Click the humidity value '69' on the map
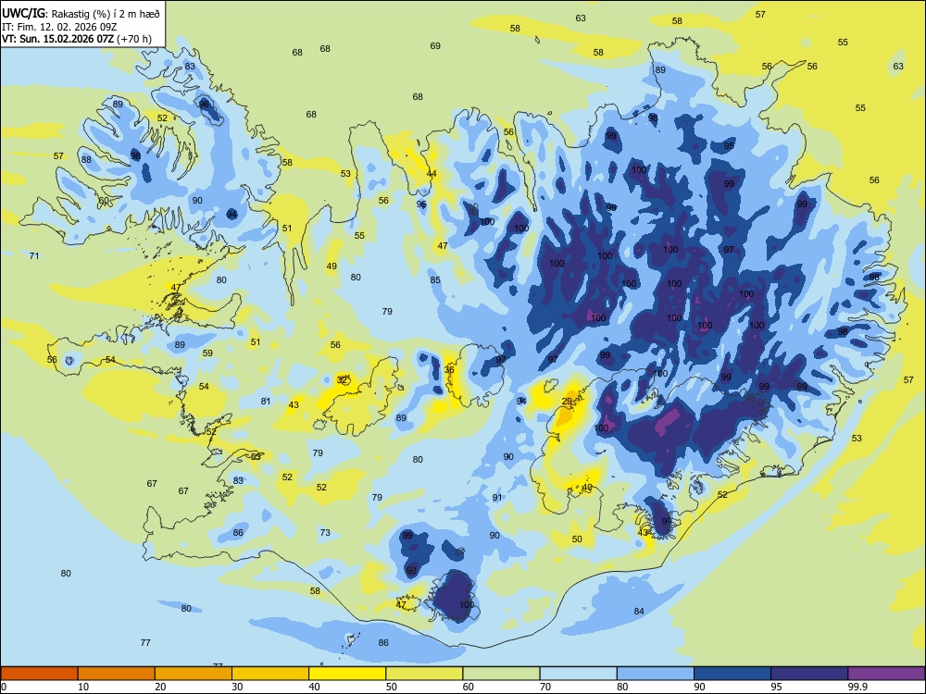The width and height of the screenshot is (926, 694). (x=435, y=46)
